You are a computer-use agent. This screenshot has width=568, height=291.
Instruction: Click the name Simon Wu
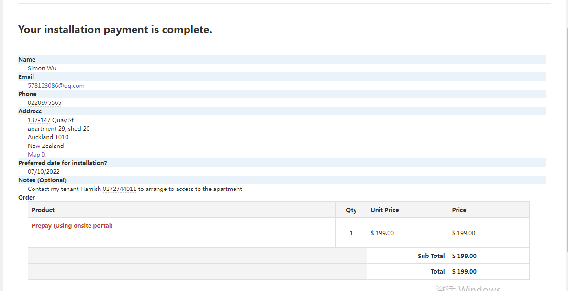click(42, 68)
